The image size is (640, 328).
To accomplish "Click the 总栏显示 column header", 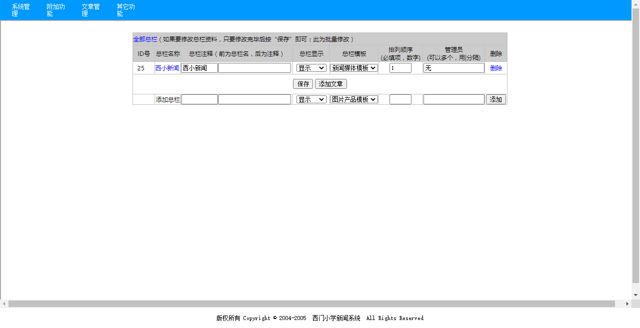I will [x=311, y=53].
